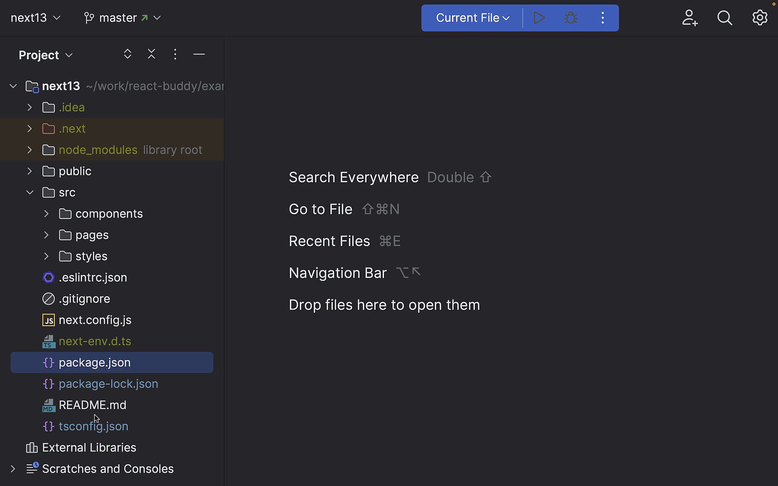Viewport: 778px width, 486px height.
Task: Expand the Scratches and Consoles node
Action: pos(12,468)
